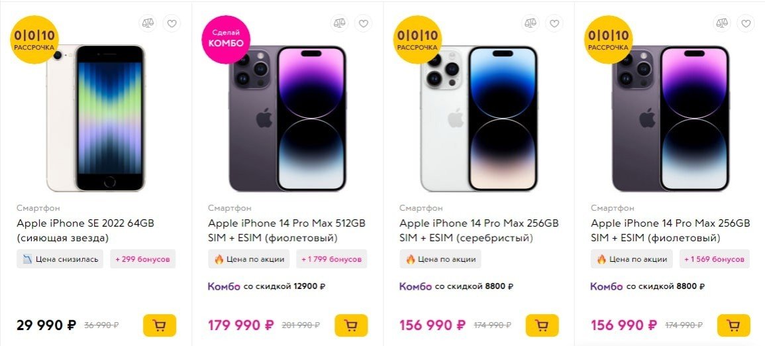Compare the silver iPhone 14 Pro Max

(x=531, y=24)
